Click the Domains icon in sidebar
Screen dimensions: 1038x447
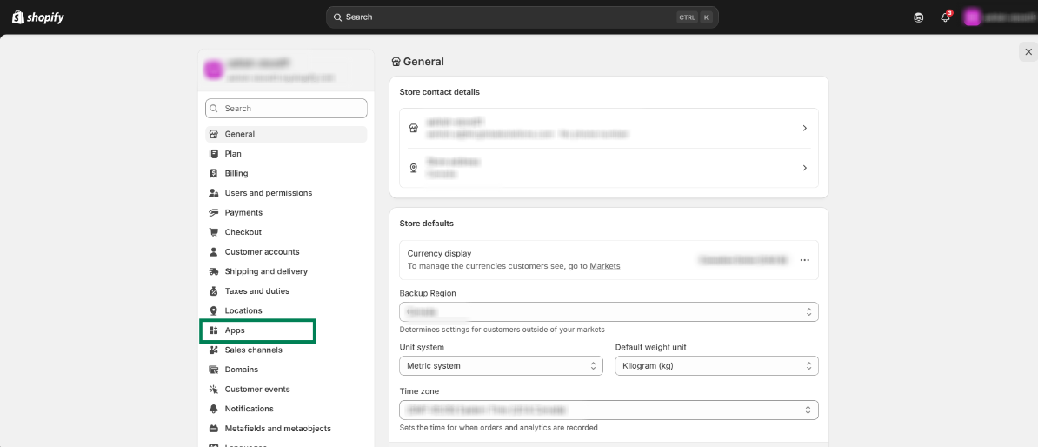[x=214, y=370]
